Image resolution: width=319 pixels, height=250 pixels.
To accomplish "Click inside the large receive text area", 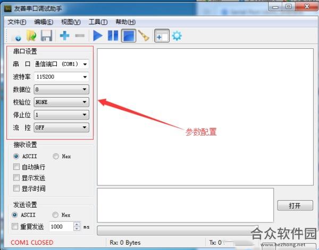I will [205, 117].
